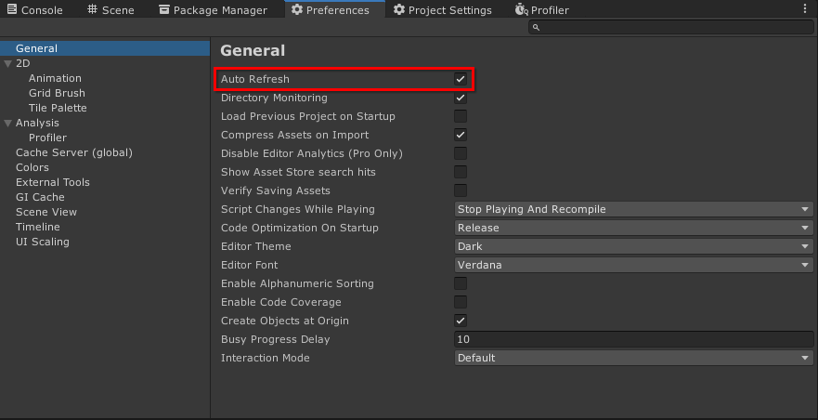This screenshot has width=818, height=420.
Task: Uncheck Create Objects at Origin
Action: click(x=461, y=321)
